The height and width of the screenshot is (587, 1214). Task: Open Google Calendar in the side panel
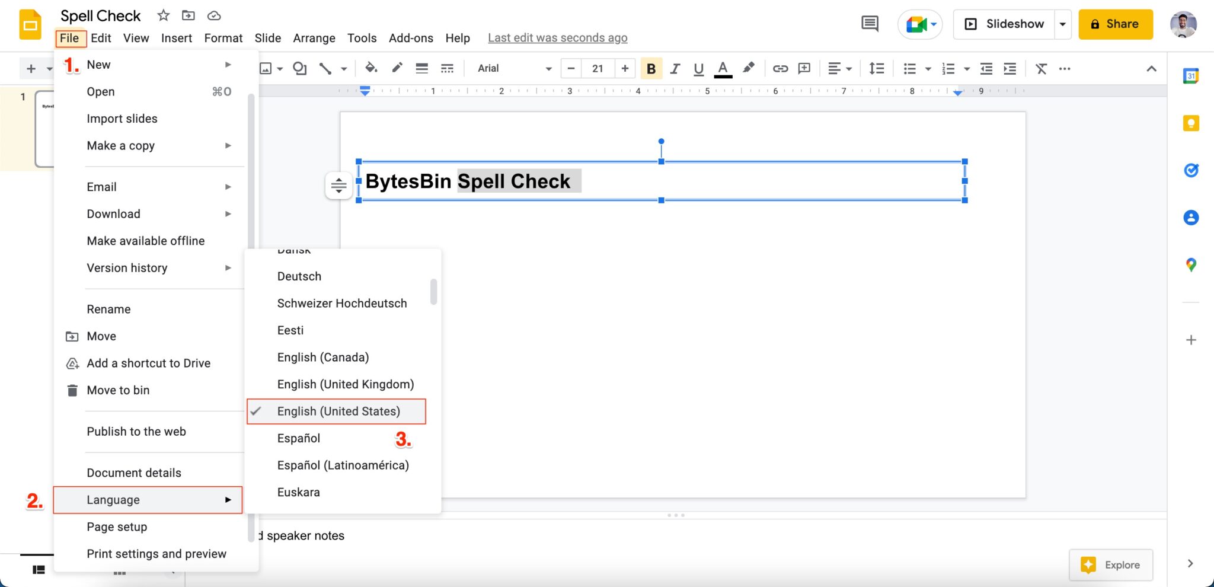[x=1191, y=75]
